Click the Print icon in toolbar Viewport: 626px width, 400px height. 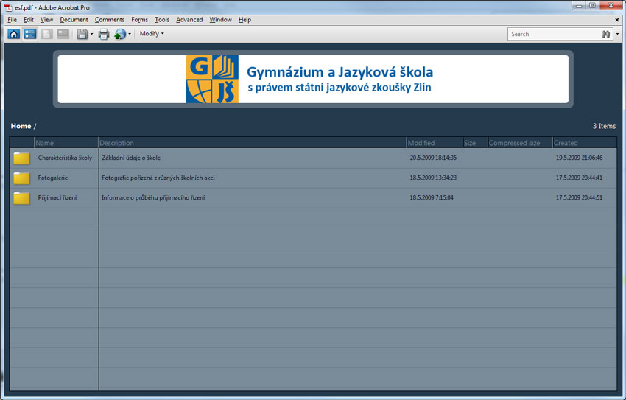pyautogui.click(x=104, y=34)
